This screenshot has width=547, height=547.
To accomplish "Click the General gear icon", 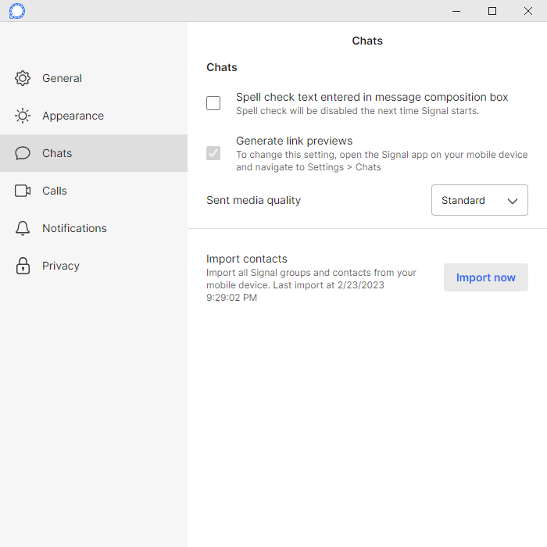I will (x=23, y=78).
